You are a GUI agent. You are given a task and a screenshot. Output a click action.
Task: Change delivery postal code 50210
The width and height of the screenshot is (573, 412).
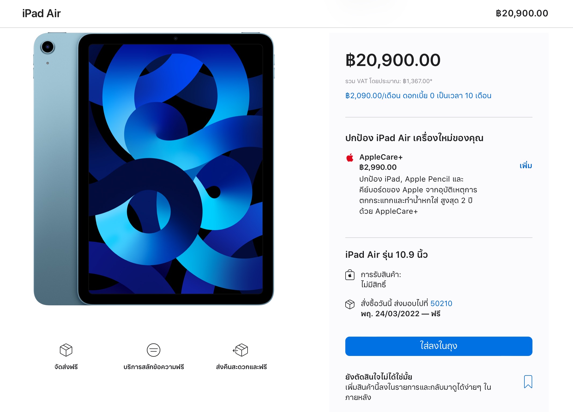pyautogui.click(x=441, y=303)
